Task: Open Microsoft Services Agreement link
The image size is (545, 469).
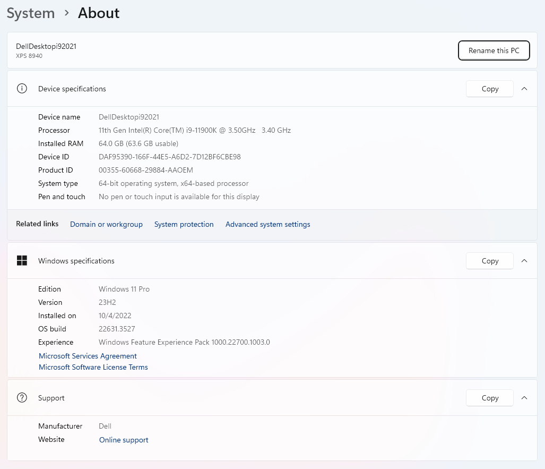Action: click(x=88, y=356)
